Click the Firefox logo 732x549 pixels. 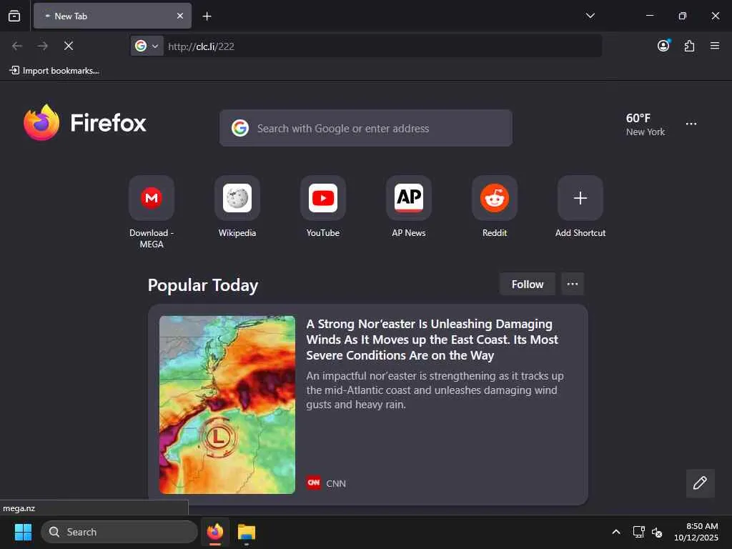tap(85, 123)
